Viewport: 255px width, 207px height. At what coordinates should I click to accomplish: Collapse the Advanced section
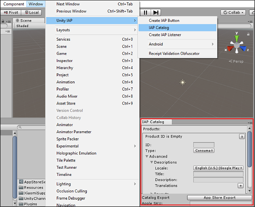147,156
